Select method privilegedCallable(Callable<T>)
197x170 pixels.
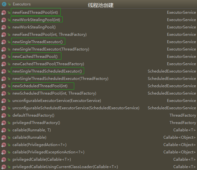pyautogui.click(x=42, y=159)
